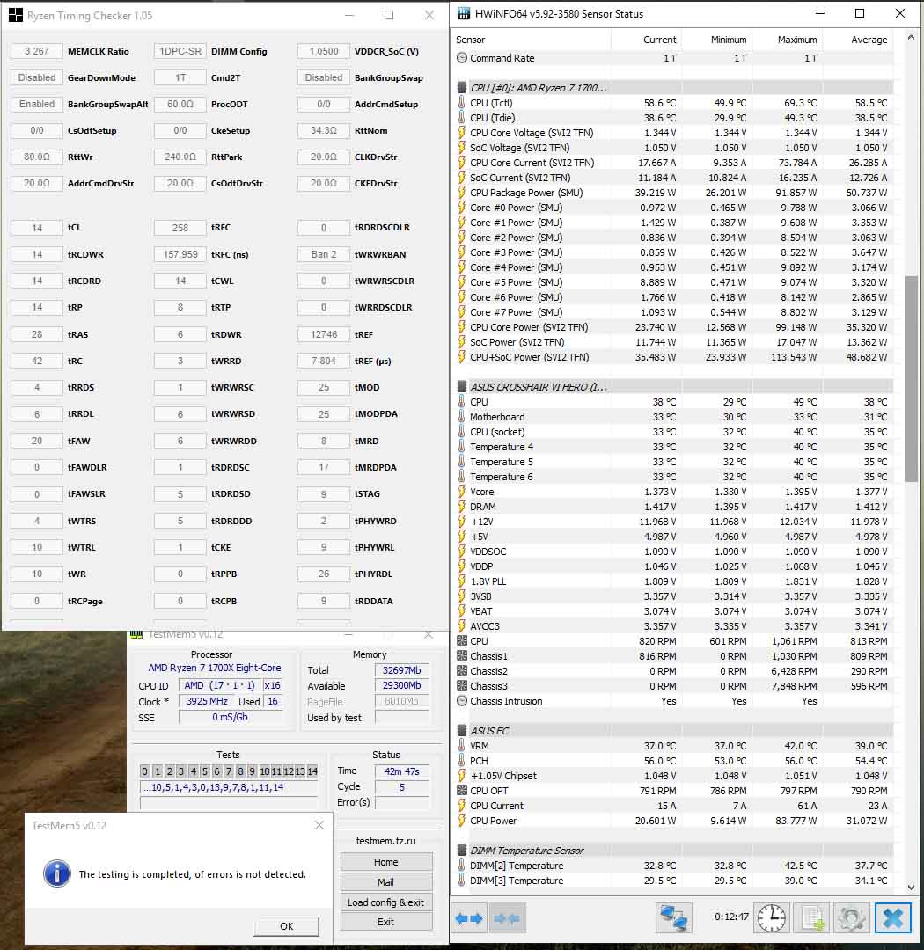Click the tREF value field 12746

[324, 334]
